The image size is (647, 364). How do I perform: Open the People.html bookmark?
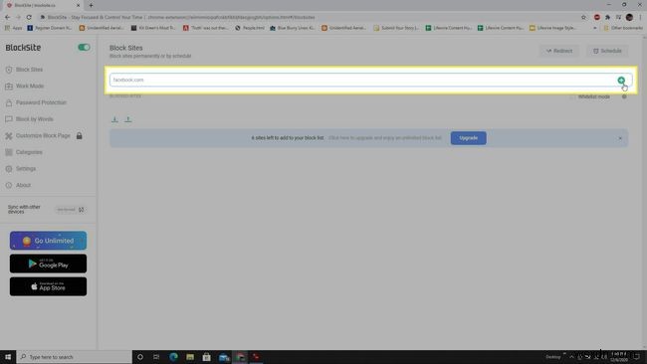pos(250,28)
